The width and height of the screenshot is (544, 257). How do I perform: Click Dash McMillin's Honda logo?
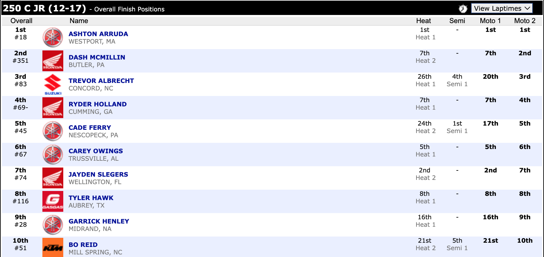click(x=53, y=61)
